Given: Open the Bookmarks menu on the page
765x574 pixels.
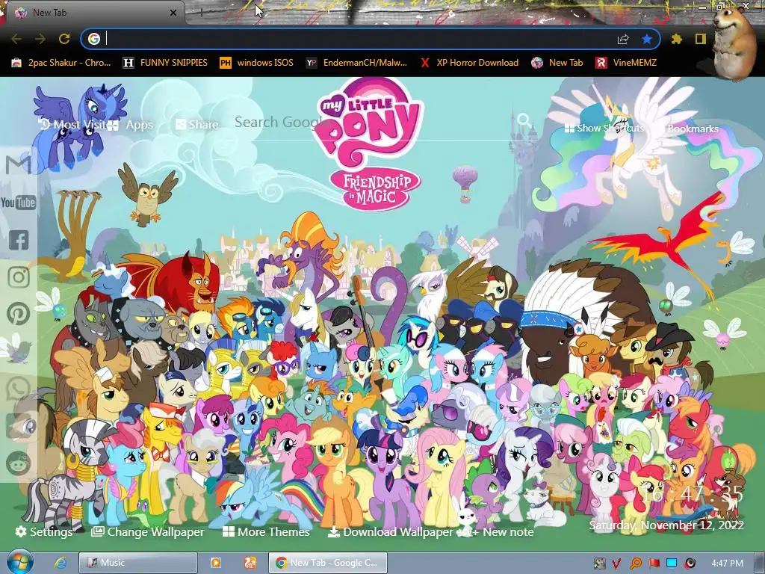Looking at the screenshot, I should coord(693,129).
